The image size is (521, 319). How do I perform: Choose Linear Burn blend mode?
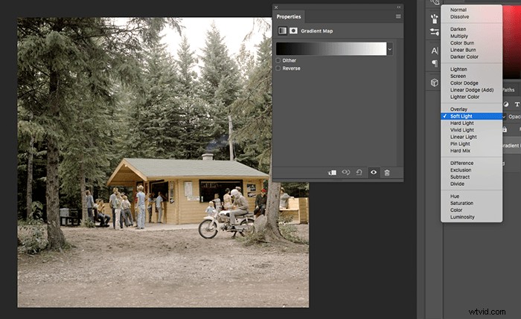click(471, 50)
